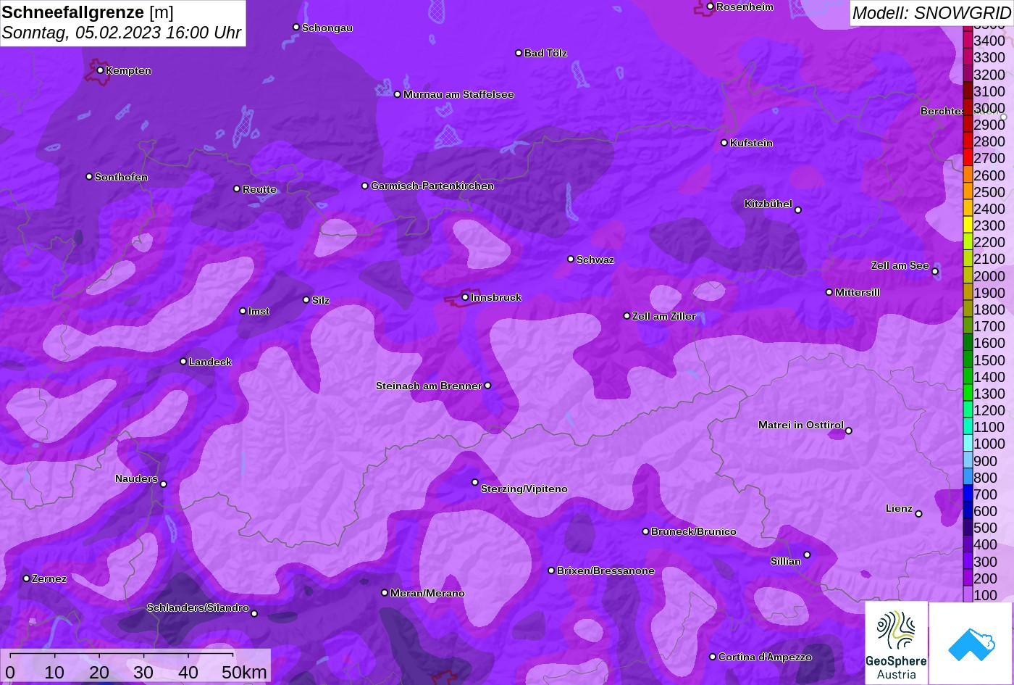Select the Kempten city marker
Viewport: 1014px width, 685px height.
coord(100,70)
